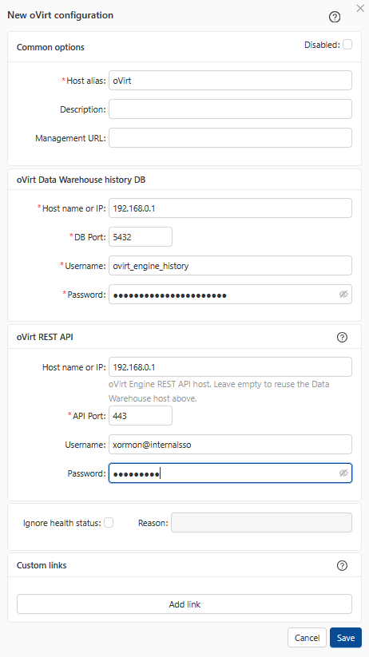Edit the Host alias field
The width and height of the screenshot is (369, 657).
(x=230, y=81)
